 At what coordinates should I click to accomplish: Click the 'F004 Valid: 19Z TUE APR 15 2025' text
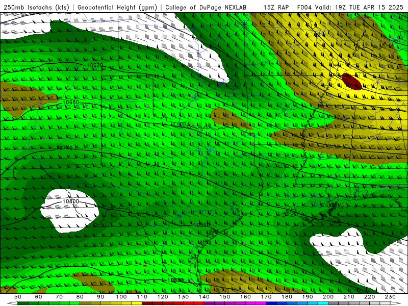(350, 8)
